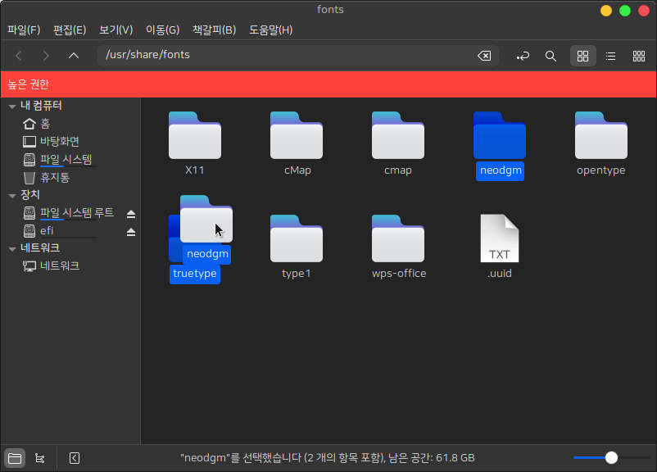Collapse the 장치 section
The image size is (657, 472).
click(11, 196)
